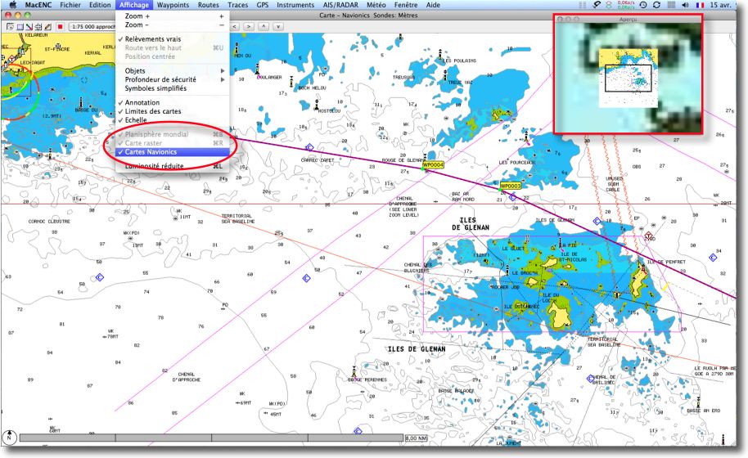Click the volume speaker menu bar icon
The height and width of the screenshot is (458, 748).
[686, 5]
